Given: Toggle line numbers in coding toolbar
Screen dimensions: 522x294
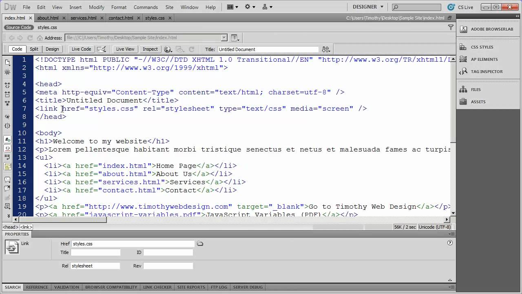Looking at the screenshot, I should (x=7, y=139).
